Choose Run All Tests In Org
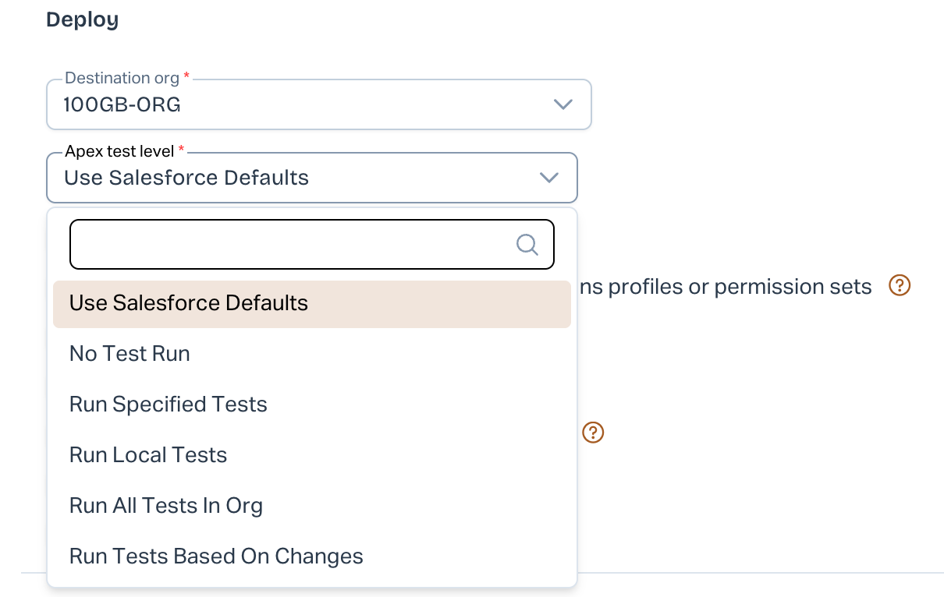The image size is (944, 597). point(166,506)
